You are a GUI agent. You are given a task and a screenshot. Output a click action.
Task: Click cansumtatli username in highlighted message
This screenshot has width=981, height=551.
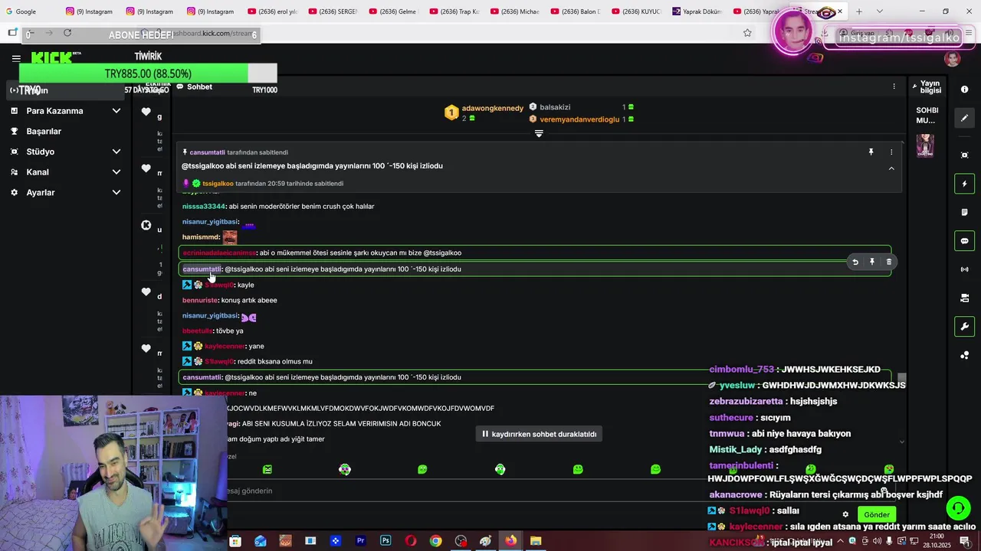[x=202, y=269]
